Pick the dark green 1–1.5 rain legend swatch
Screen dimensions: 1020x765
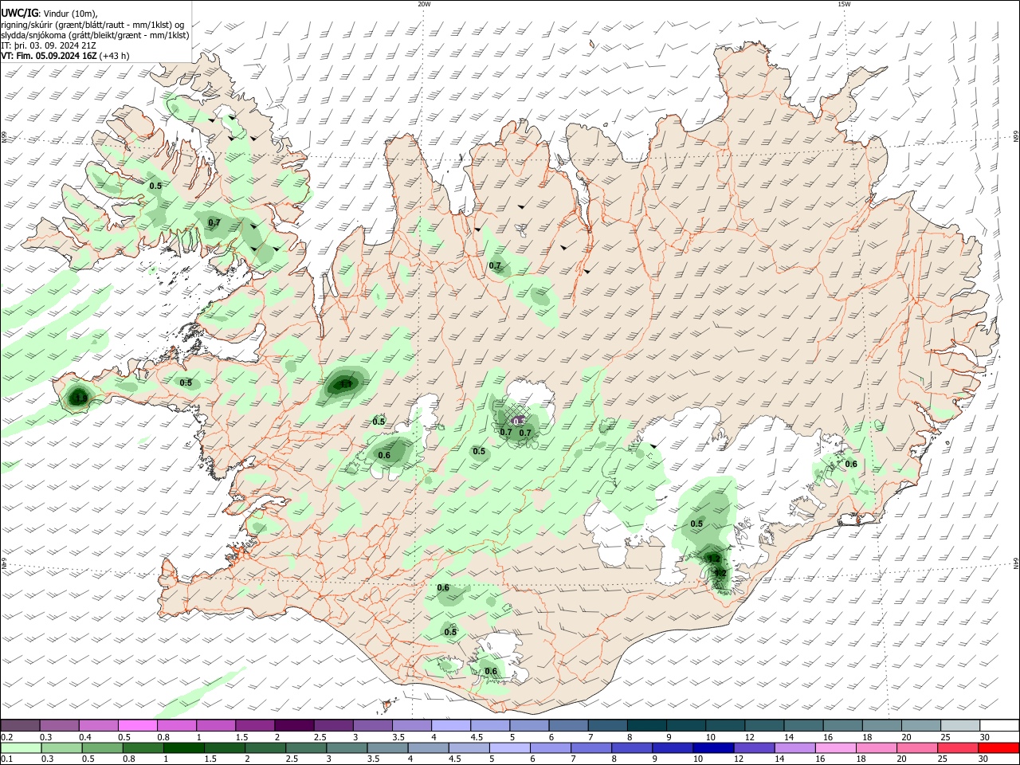[x=184, y=748]
